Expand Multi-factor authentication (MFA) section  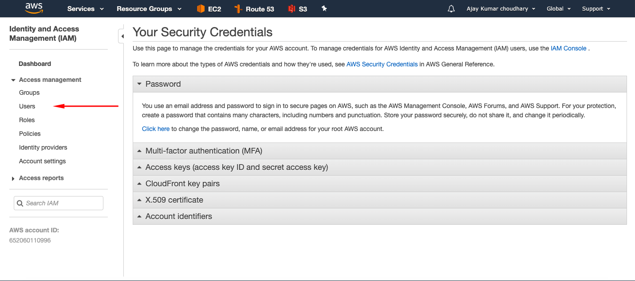[379, 151]
